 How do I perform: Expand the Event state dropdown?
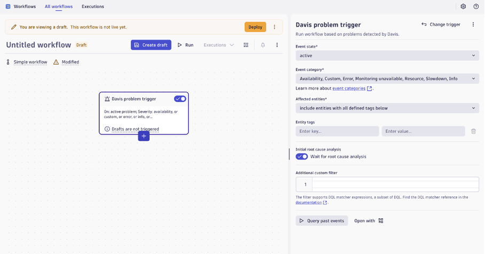[x=387, y=55]
